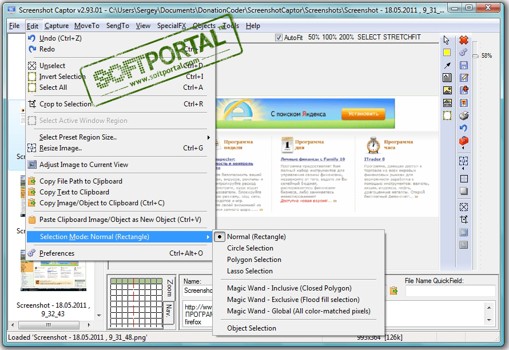Select Magic Wand - Exclusive flood fill

click(x=293, y=300)
